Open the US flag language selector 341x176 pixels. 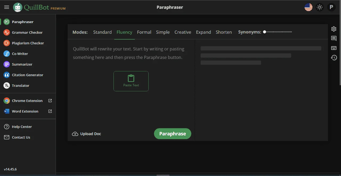coord(308,7)
